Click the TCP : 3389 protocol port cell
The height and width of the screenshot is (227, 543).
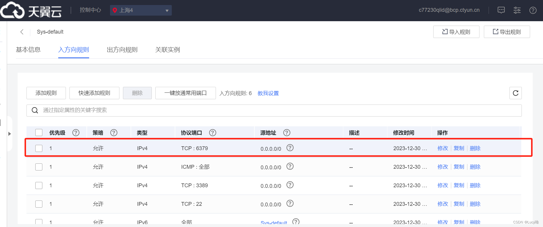194,185
